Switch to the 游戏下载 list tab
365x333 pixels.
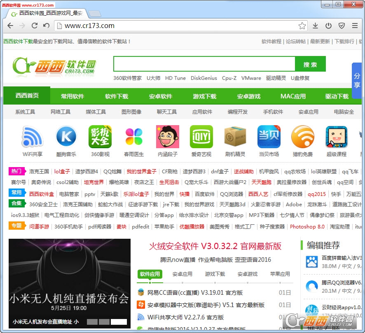(x=215, y=274)
